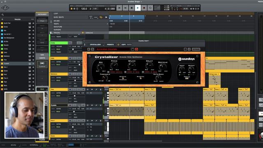Click the BYPASS button in Crystallizer
Screen dimensions: 263x148
tap(196, 49)
